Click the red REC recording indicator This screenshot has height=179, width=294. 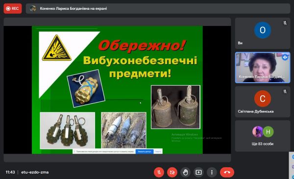pos(13,8)
